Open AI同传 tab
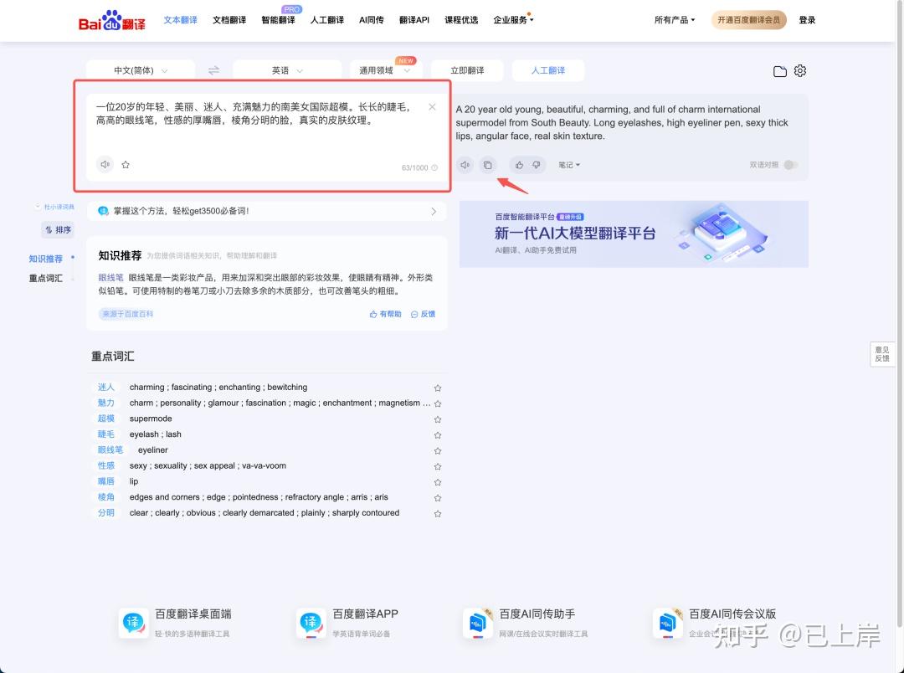Screen dimensions: 904x673 [x=372, y=19]
